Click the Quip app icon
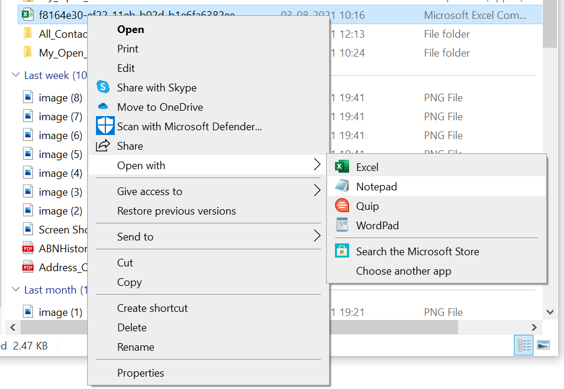 (x=341, y=206)
